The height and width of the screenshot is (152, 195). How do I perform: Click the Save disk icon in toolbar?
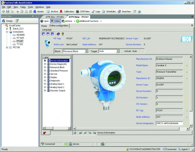(x=8, y=11)
